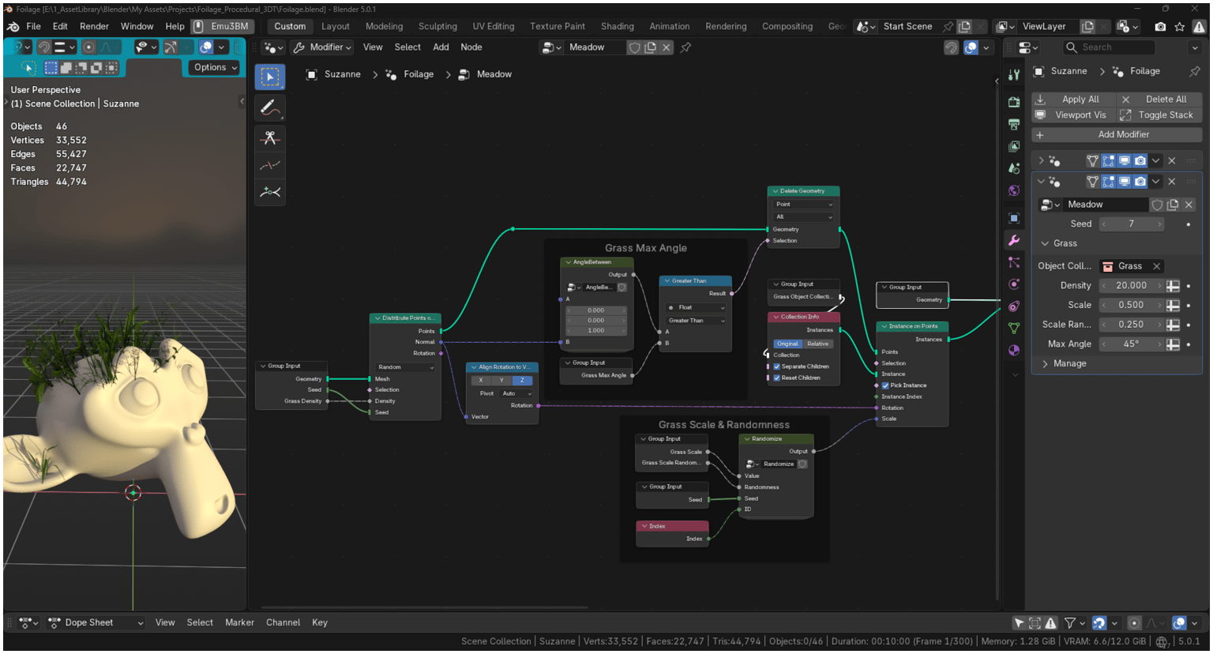The width and height of the screenshot is (1213, 654).
Task: Open the Render properties tab icon
Action: pos(1014,102)
